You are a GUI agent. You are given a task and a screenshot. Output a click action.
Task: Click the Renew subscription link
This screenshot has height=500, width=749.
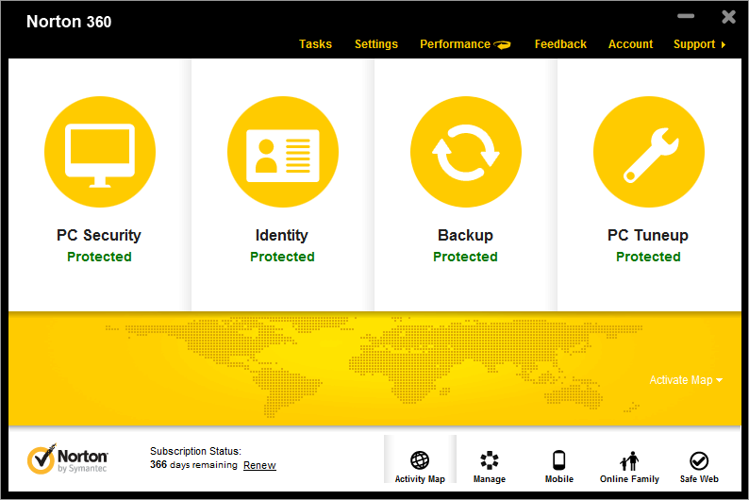click(x=259, y=465)
